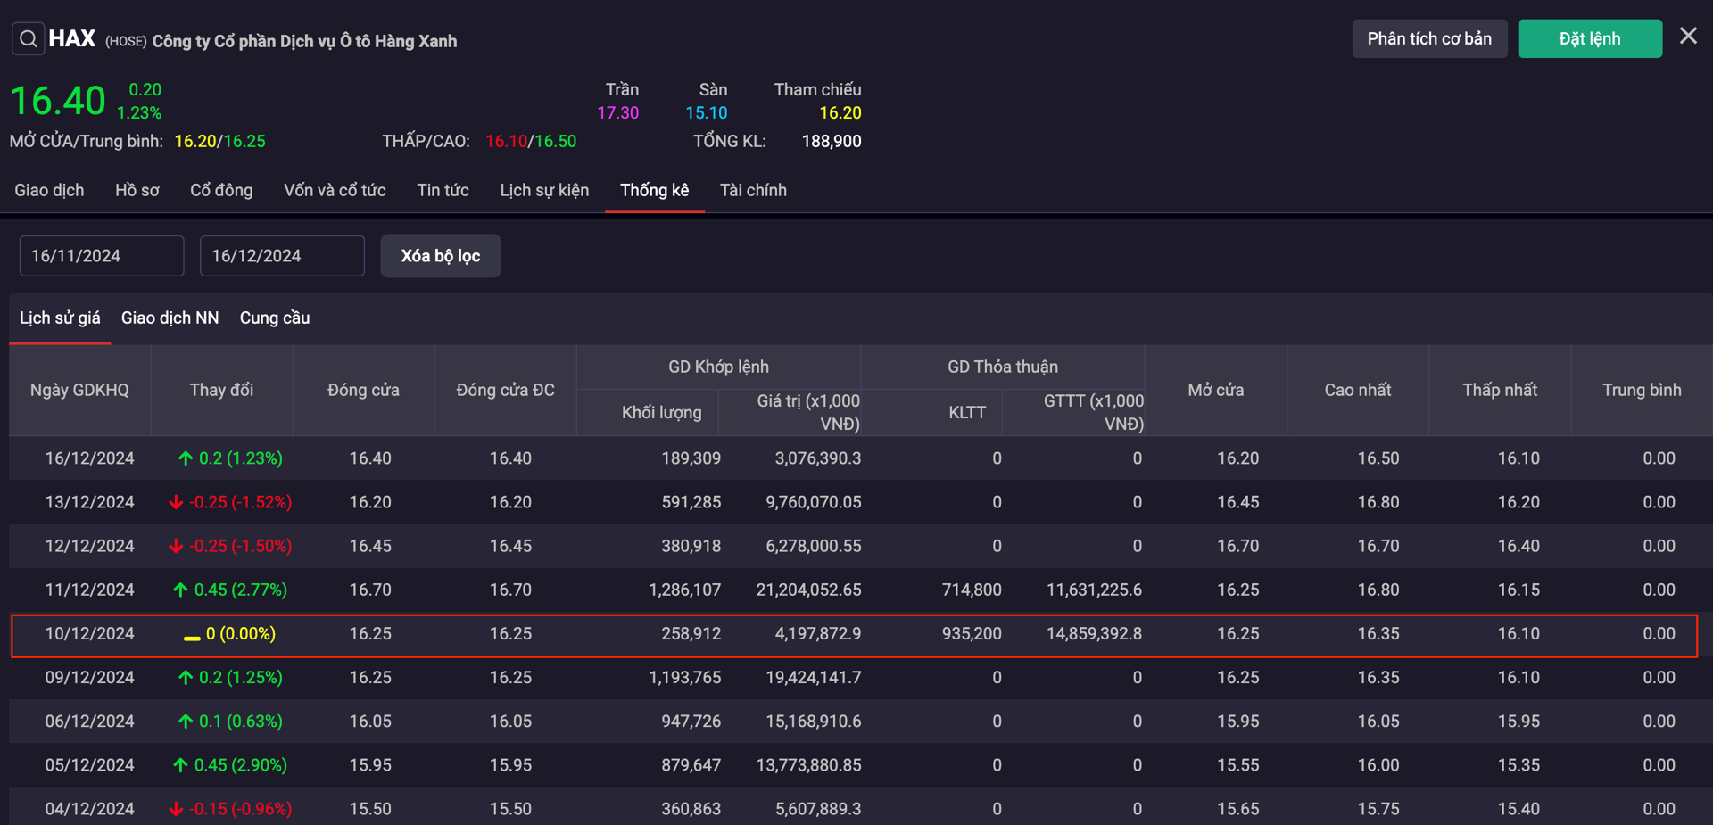Click the Ngày GDKHQ column header

click(x=79, y=390)
